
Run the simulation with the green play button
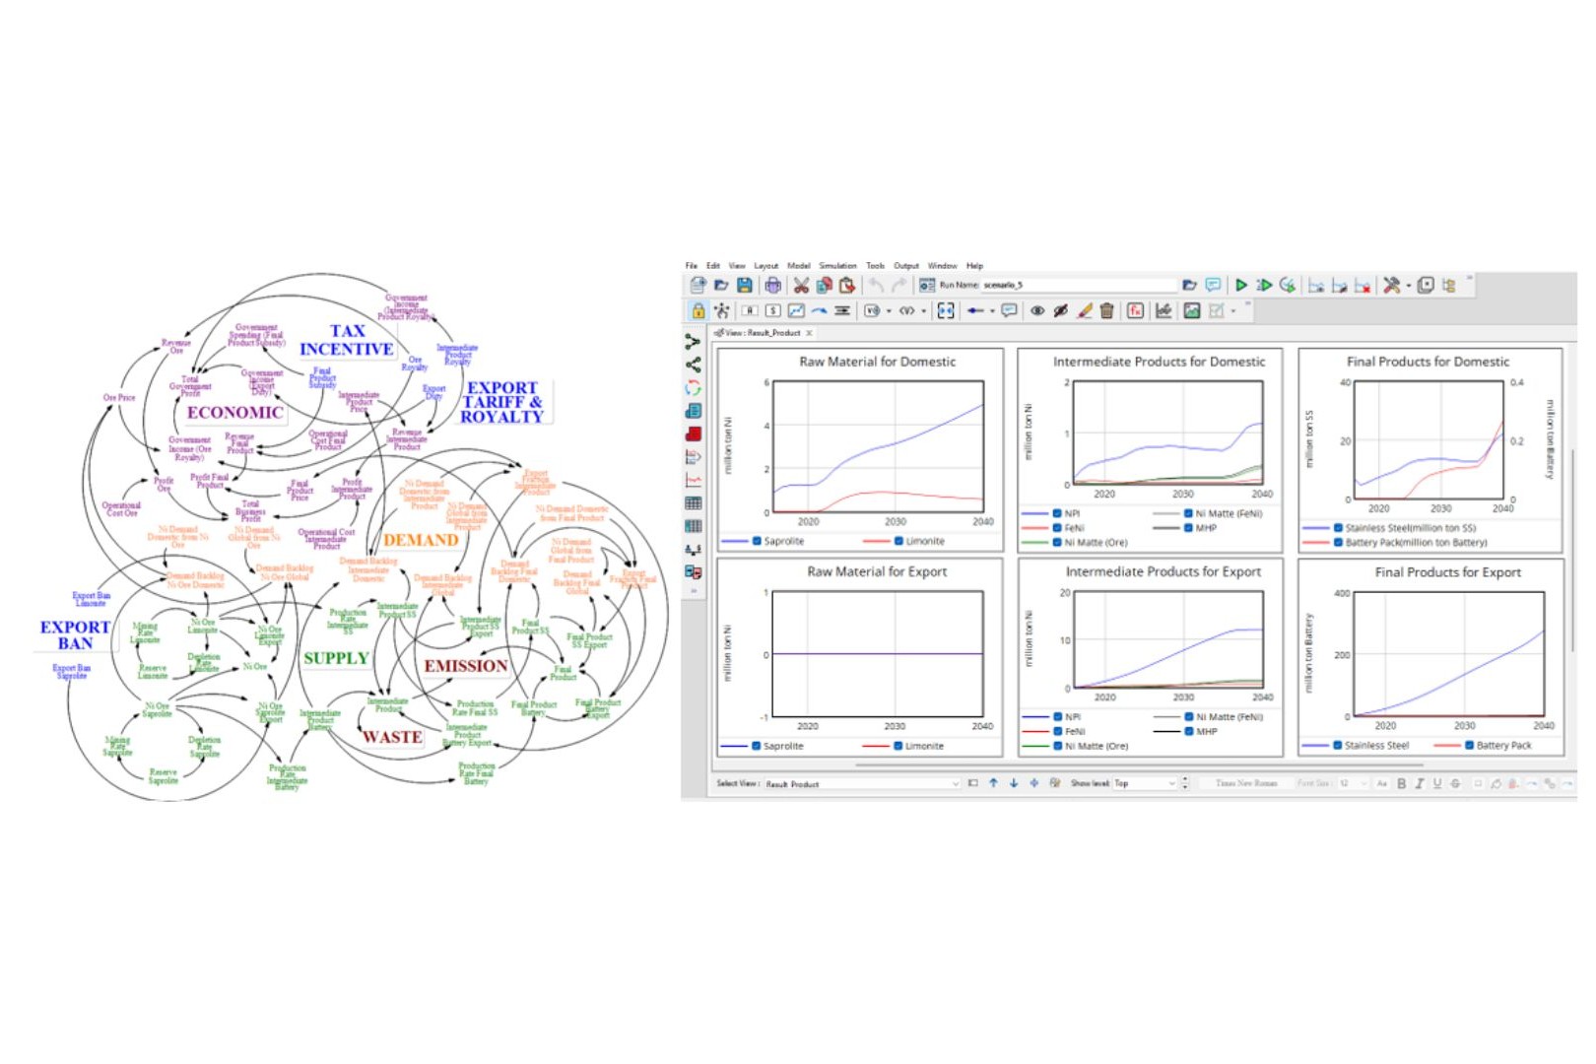(1240, 286)
